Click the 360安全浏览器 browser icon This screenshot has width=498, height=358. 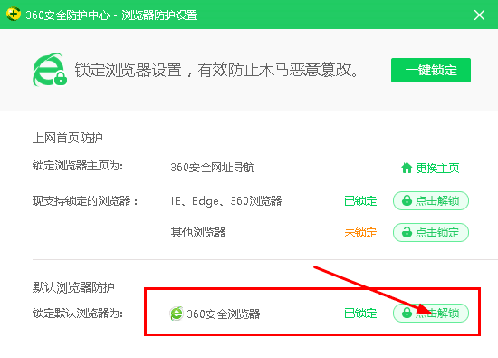pyautogui.click(x=177, y=314)
